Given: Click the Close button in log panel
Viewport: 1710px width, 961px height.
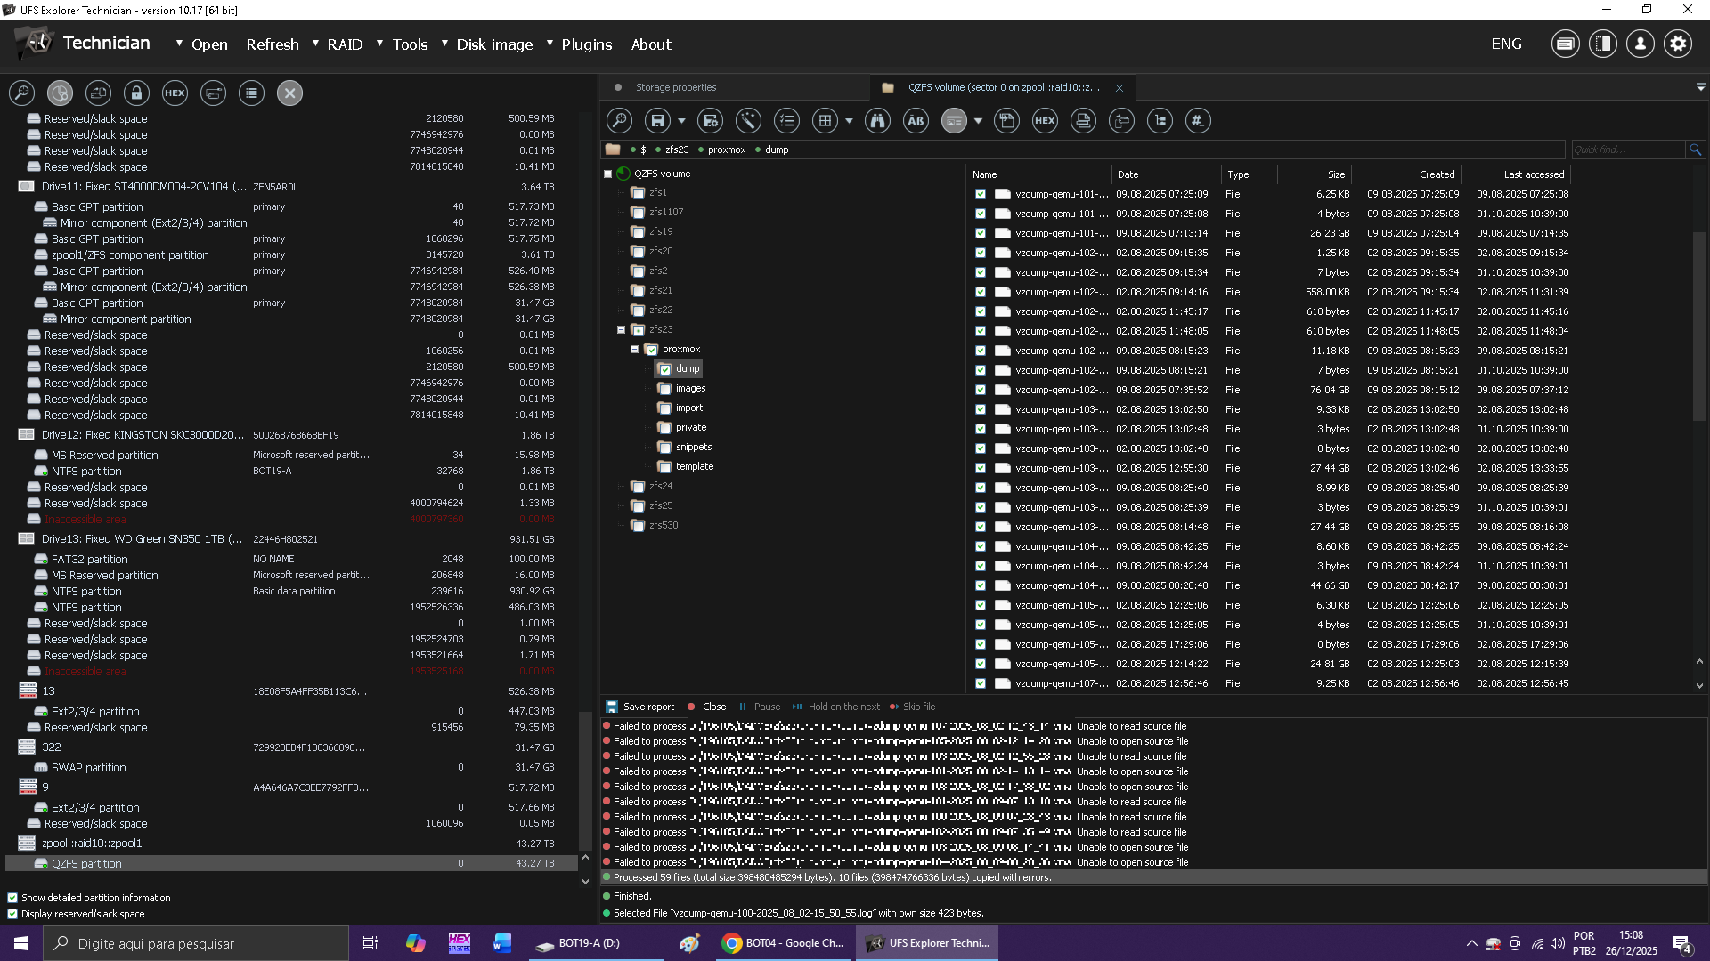Looking at the screenshot, I should click(707, 707).
